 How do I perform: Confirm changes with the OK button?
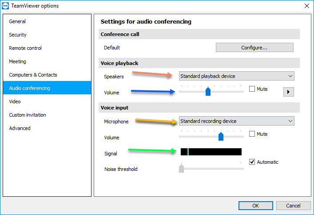pyautogui.click(x=255, y=206)
